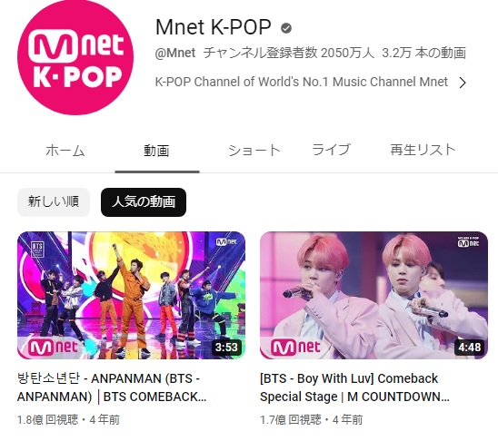Click the Mnet K-POP channel avatar logo
This screenshot has height=441, width=498.
click(x=75, y=57)
